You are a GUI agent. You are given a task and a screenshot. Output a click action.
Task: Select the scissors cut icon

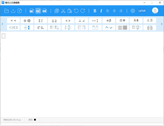pos(63,11)
